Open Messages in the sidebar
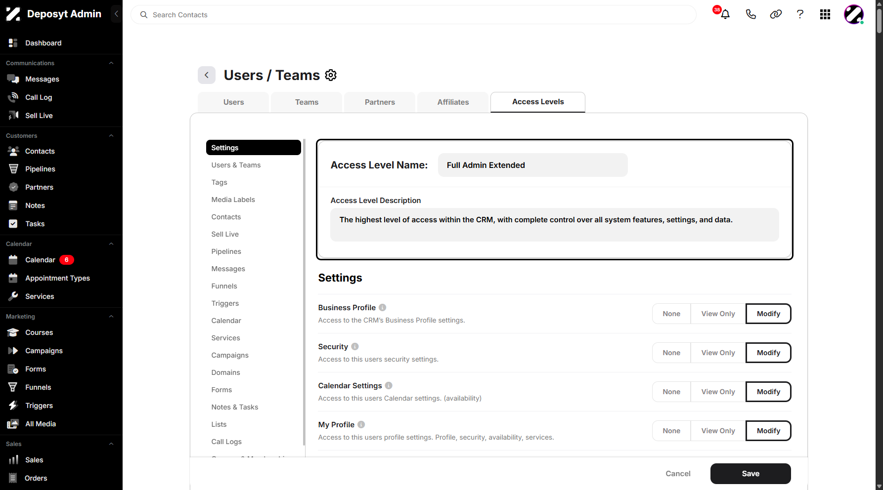This screenshot has height=490, width=883. click(x=42, y=79)
